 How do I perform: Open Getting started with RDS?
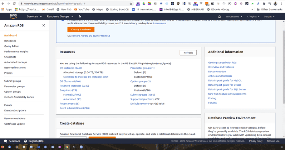[222, 62]
